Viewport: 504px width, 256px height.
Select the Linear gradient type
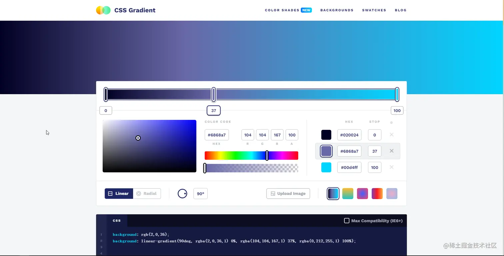coord(119,194)
